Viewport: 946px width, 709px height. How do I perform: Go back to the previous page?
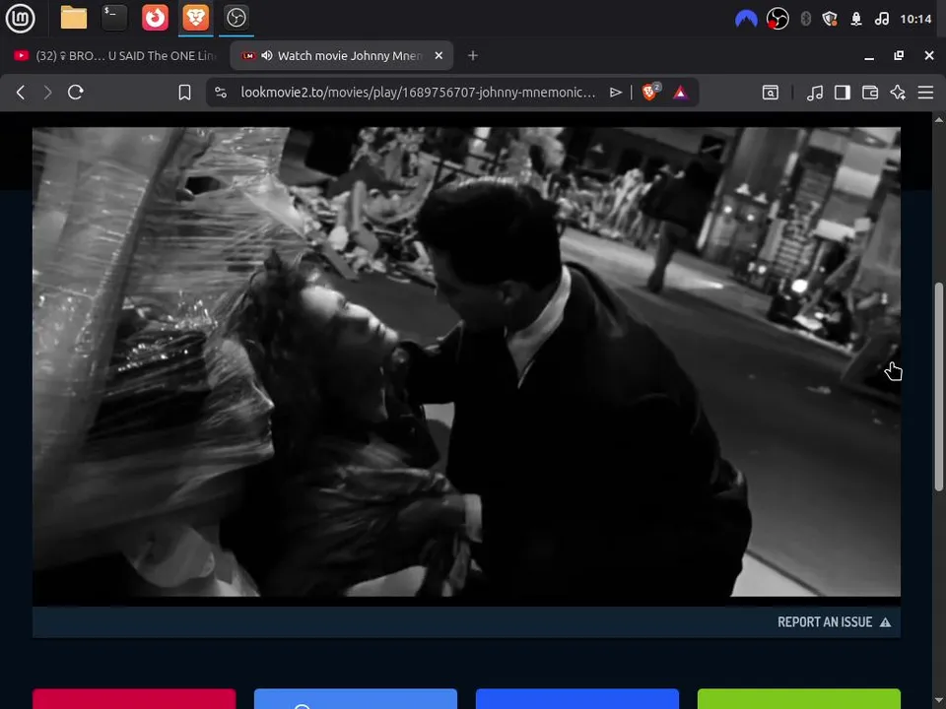pyautogui.click(x=21, y=93)
